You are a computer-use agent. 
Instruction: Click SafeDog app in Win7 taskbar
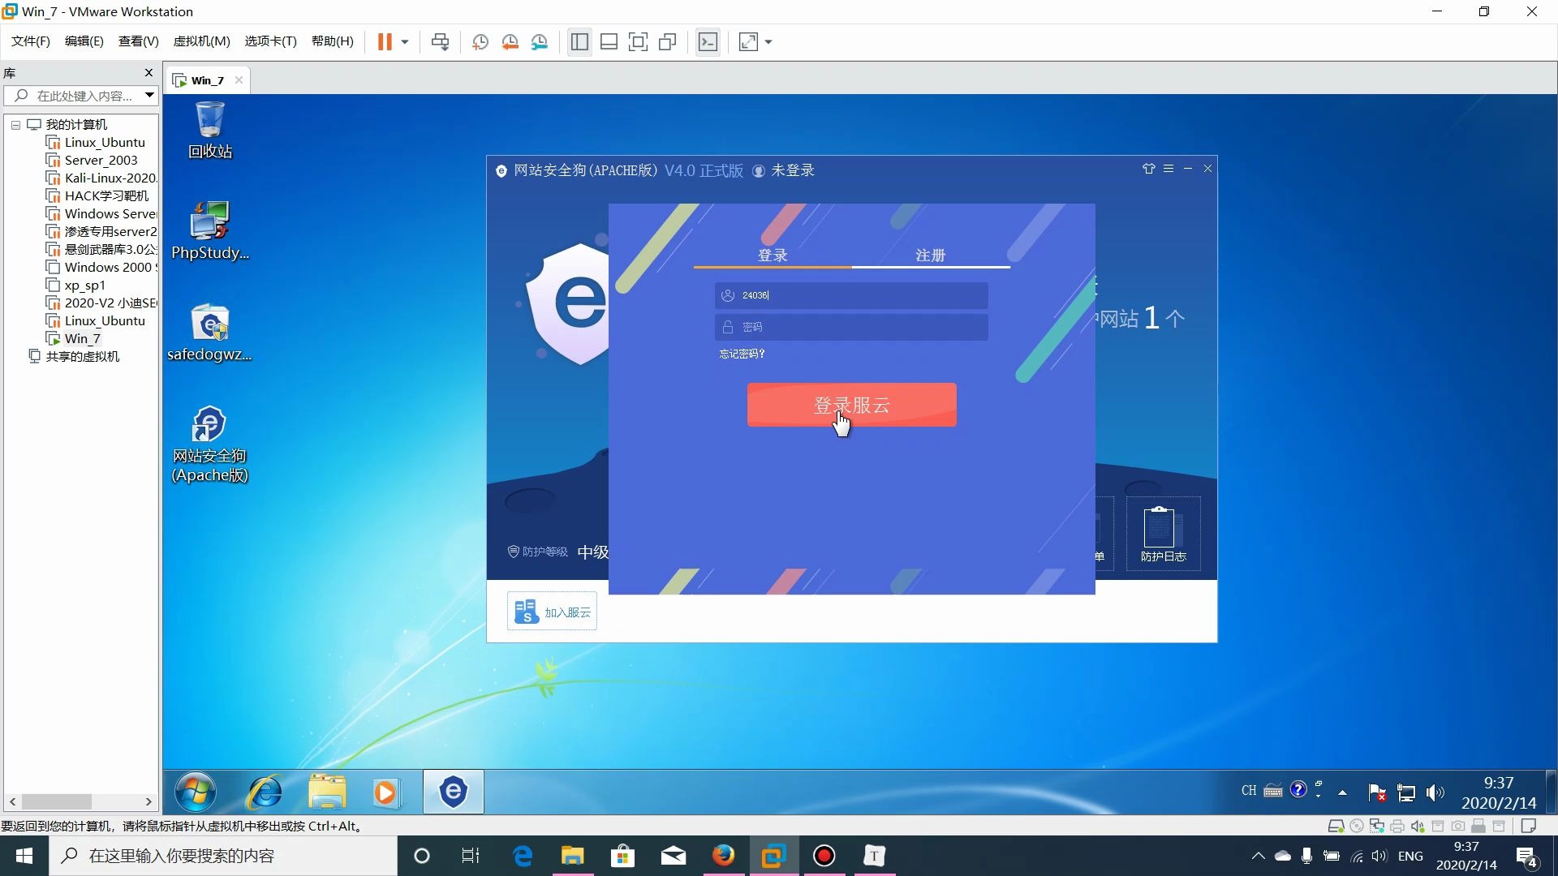[x=453, y=792]
